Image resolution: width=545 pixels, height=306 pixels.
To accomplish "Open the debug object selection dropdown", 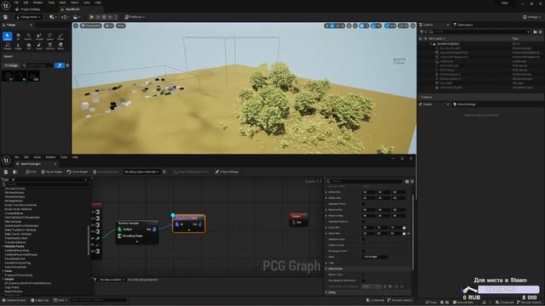I will coord(142,172).
